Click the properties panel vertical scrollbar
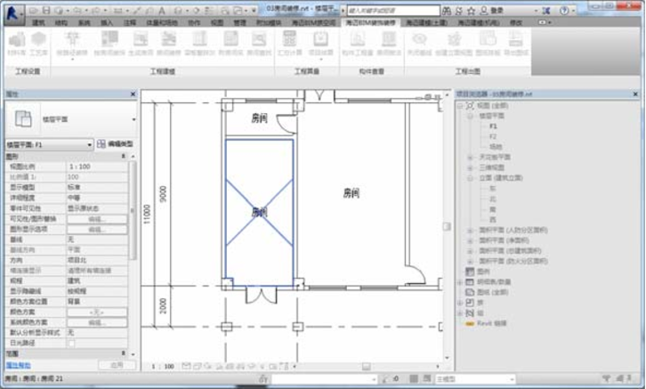This screenshot has height=389, width=646. (x=133, y=210)
